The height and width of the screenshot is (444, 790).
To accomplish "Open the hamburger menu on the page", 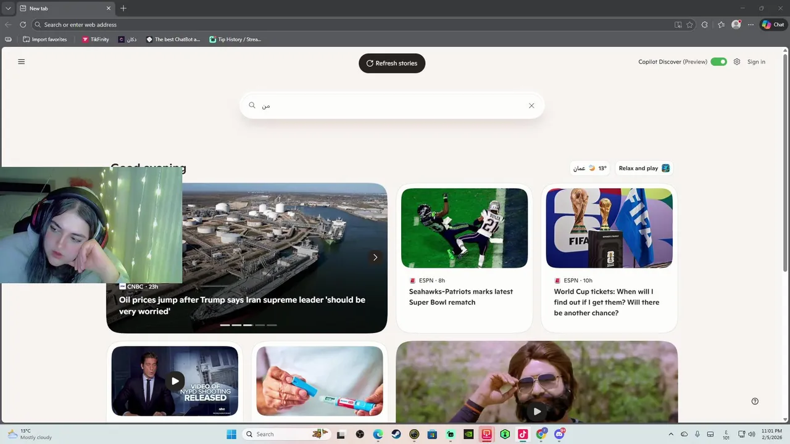I will click(21, 62).
